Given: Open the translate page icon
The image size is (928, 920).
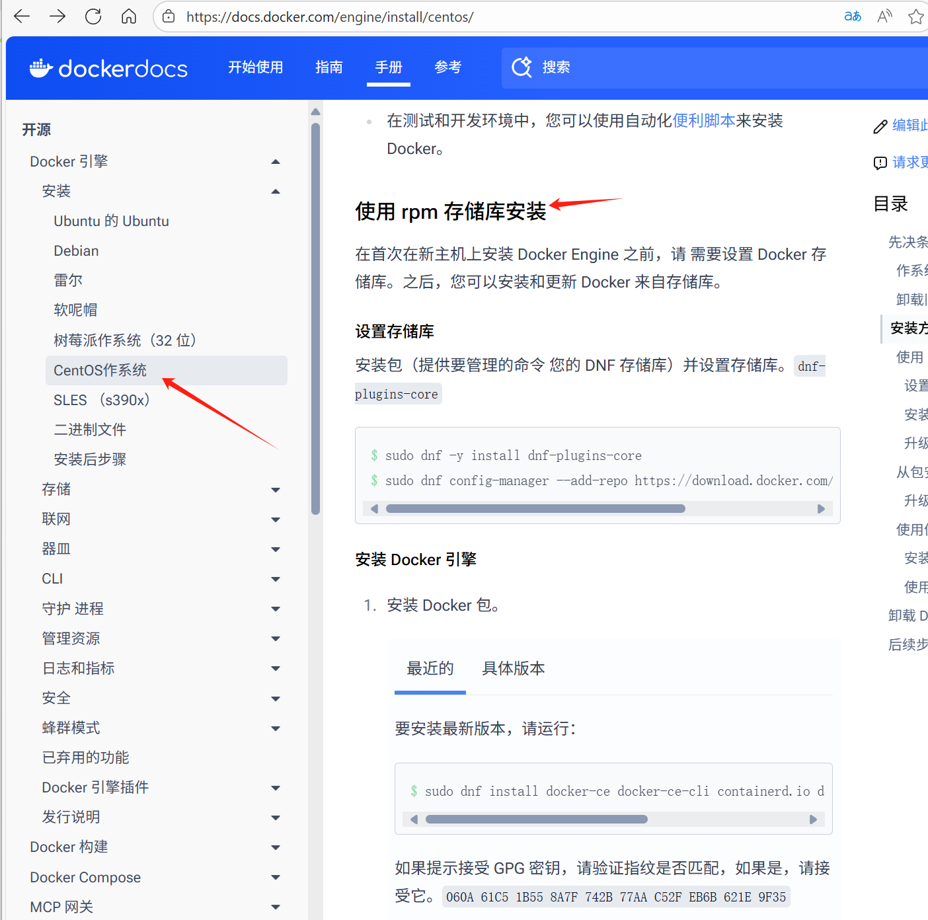Looking at the screenshot, I should 853,17.
